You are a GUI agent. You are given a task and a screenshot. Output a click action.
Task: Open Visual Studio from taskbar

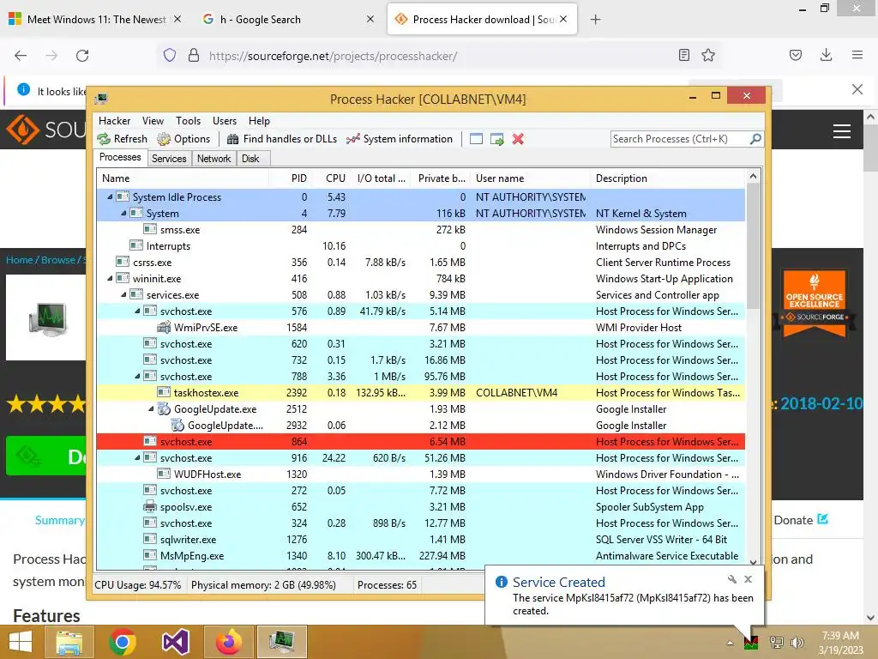pyautogui.click(x=175, y=642)
